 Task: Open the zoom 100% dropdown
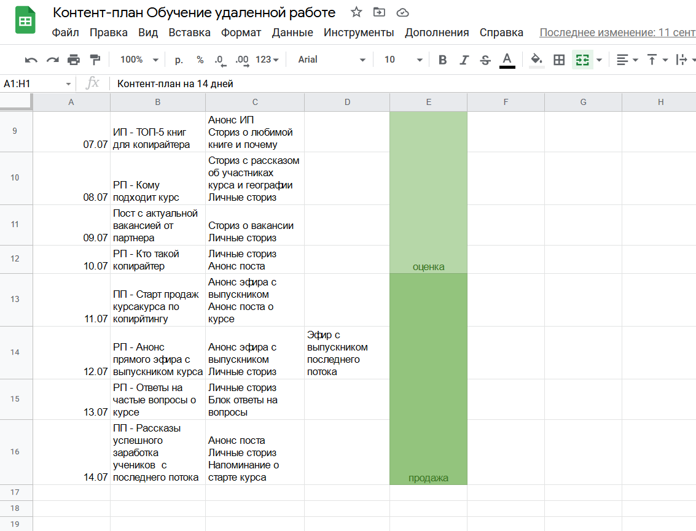[x=139, y=60]
